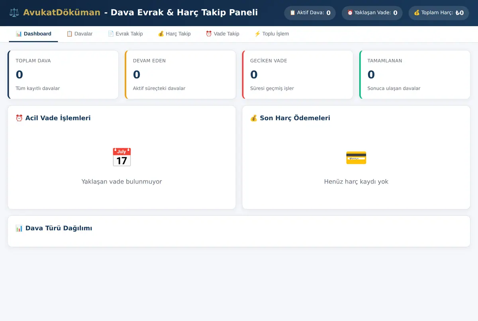Click the Toplam Dava stat card

63,74
